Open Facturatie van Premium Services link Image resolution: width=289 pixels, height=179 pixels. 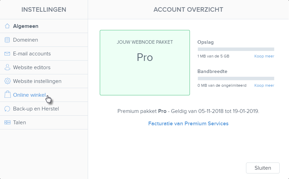189,124
